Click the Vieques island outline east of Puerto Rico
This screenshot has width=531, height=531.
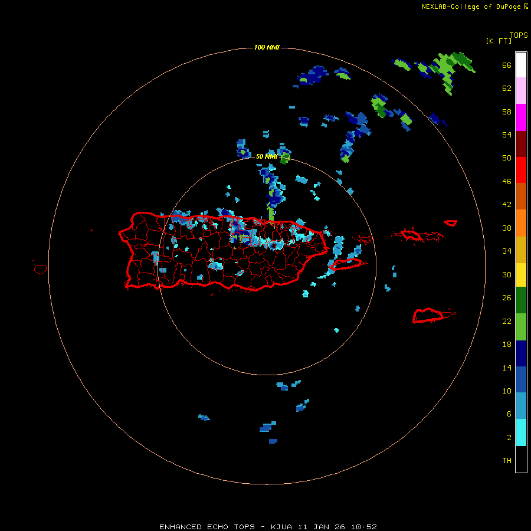pos(348,264)
